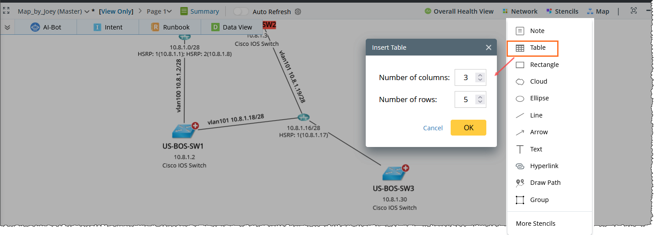Switch to the Data View tab
The width and height of the screenshot is (654, 235).
coord(231,27)
